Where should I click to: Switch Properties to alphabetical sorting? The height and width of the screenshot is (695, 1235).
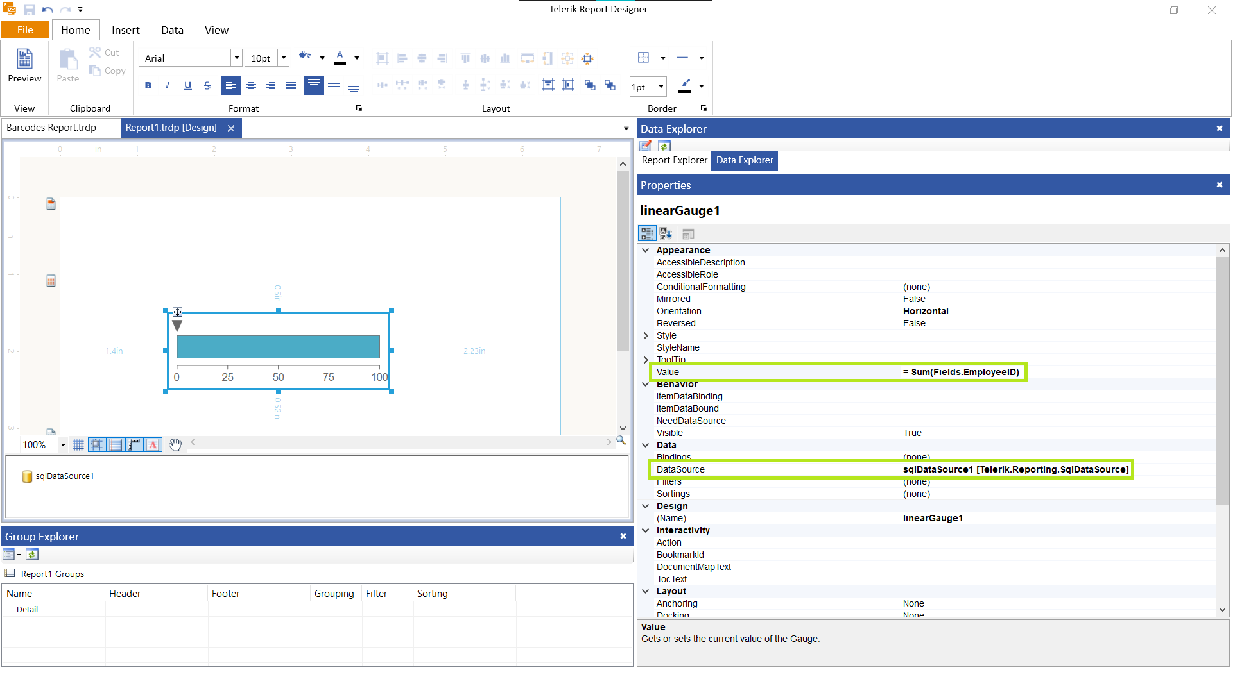666,234
